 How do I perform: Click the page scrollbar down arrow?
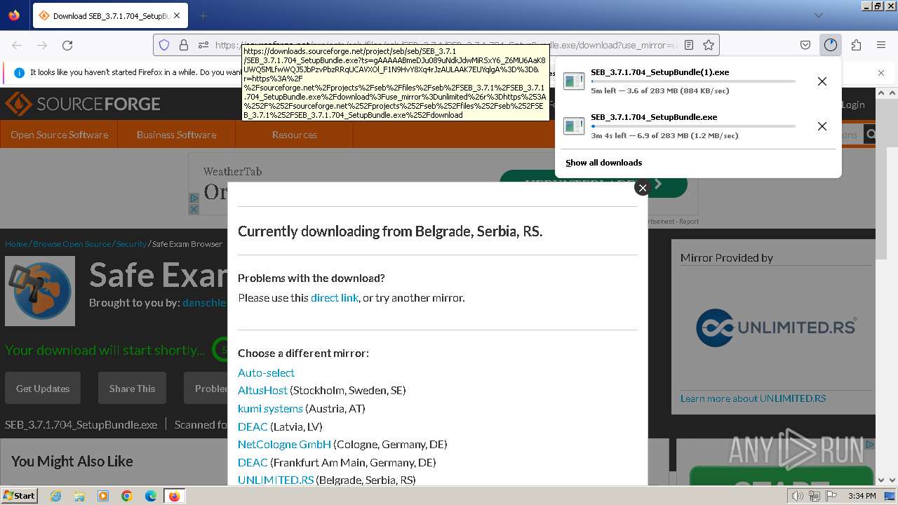882,480
